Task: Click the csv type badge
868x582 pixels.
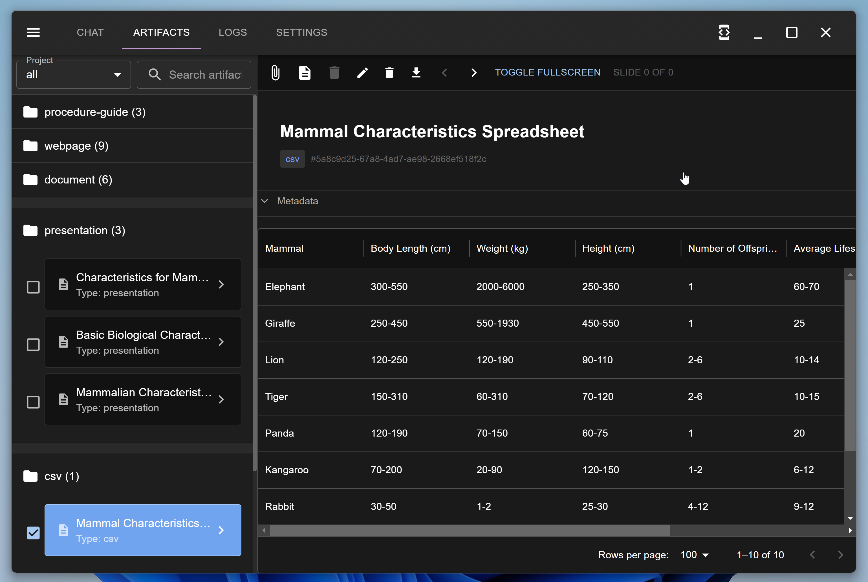Action: click(292, 159)
